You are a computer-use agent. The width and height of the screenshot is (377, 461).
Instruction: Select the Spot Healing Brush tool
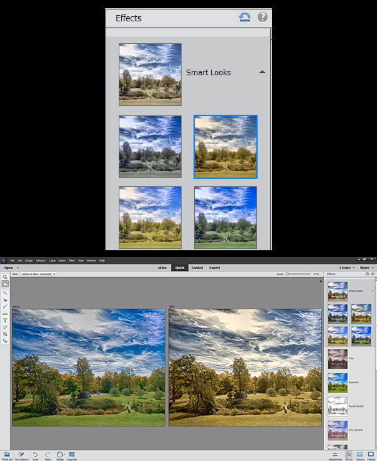pos(5,327)
